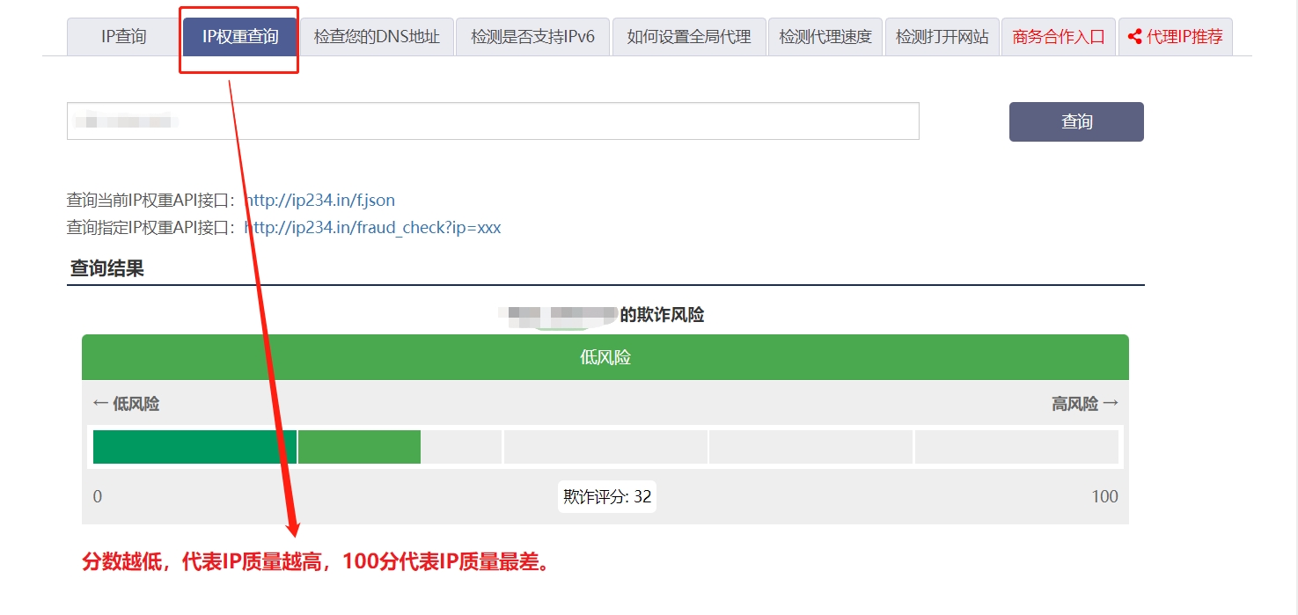1298x615 pixels.
Task: Select the IP权重查询 tab
Action: coord(239,37)
